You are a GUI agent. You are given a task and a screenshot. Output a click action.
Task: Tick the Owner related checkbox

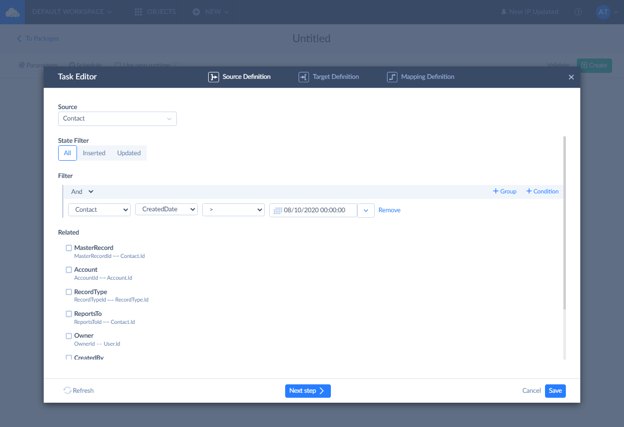tap(69, 336)
